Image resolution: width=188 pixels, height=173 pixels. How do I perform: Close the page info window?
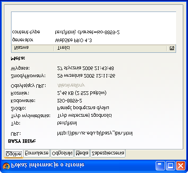(x=180, y=165)
